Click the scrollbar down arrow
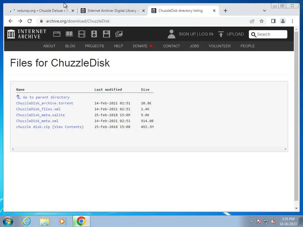The width and height of the screenshot is (303, 227). (x=296, y=208)
